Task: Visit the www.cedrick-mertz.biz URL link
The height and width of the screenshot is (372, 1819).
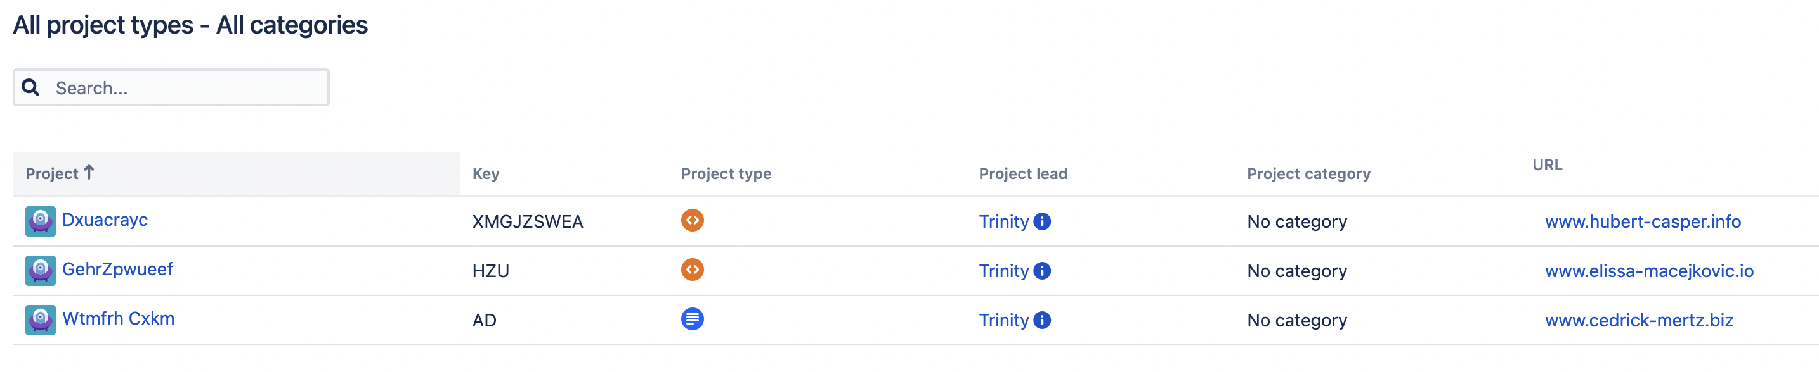Action: pyautogui.click(x=1639, y=321)
